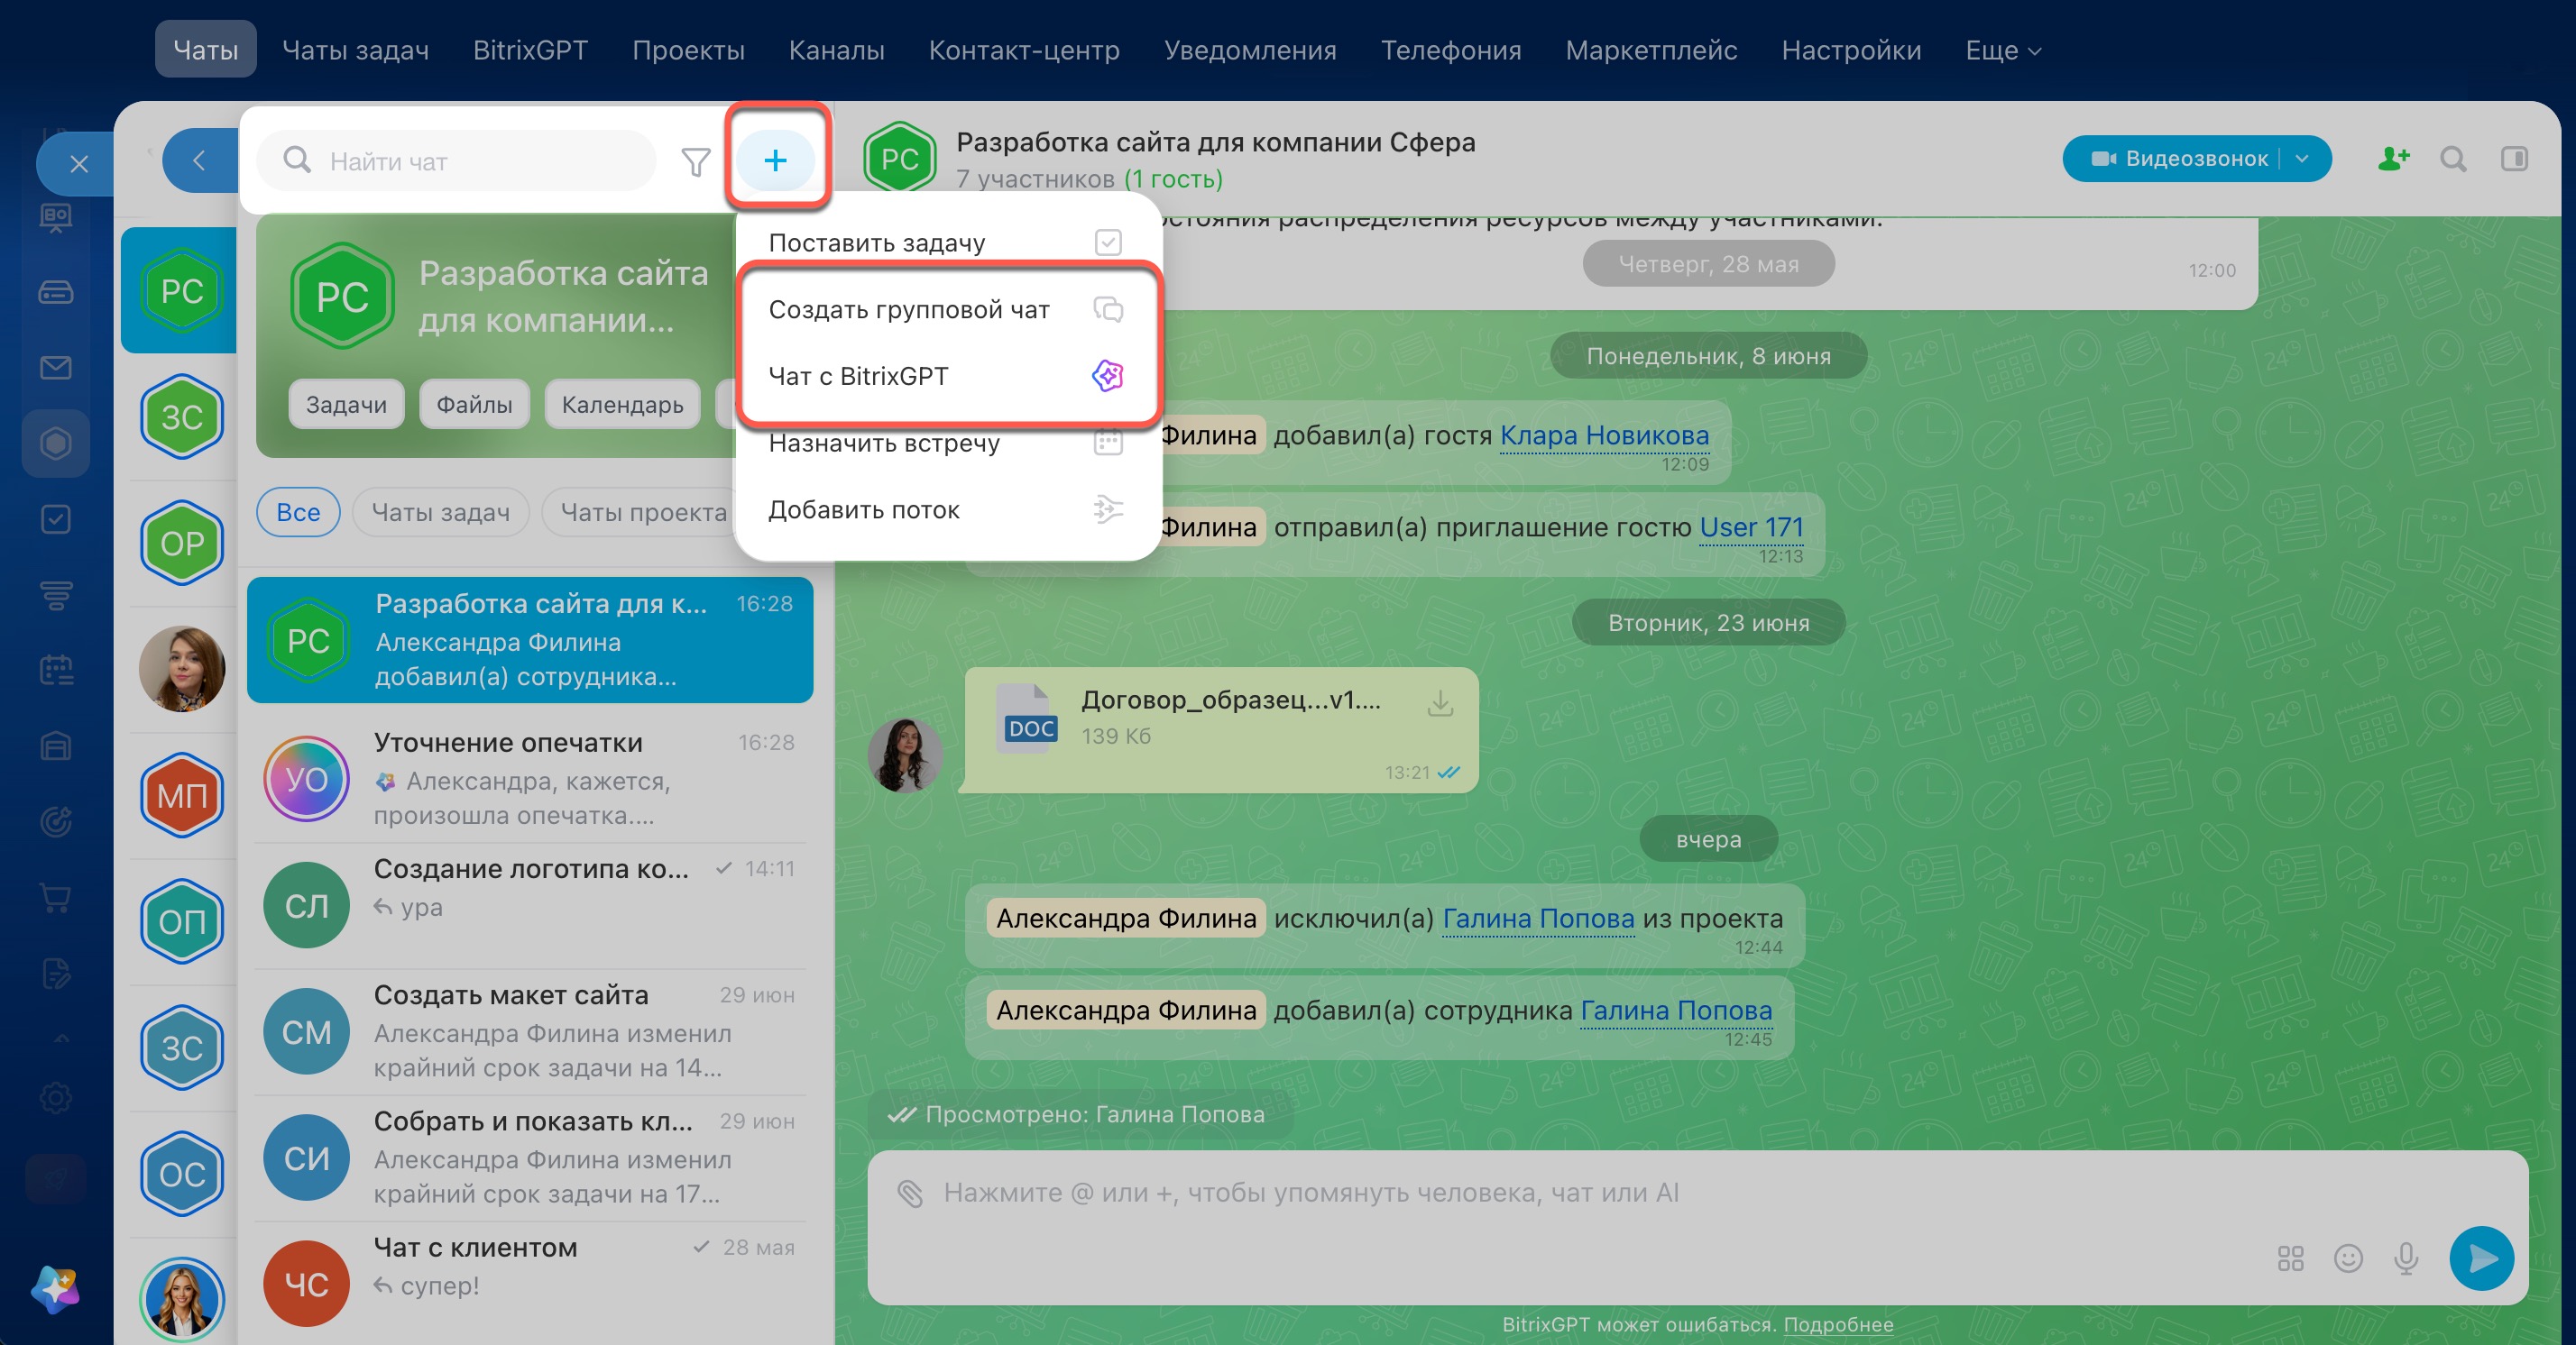Screen dimensions: 2576x1345
Task: Open the chat list filter funnel
Action: tap(695, 160)
